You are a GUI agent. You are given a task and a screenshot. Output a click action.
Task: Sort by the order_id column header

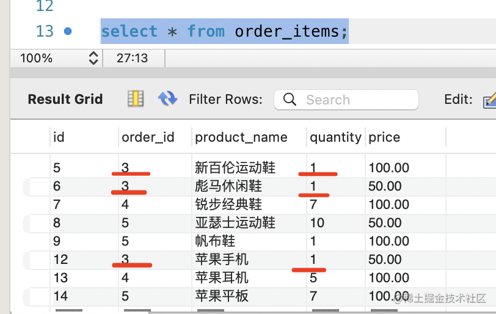click(x=148, y=137)
